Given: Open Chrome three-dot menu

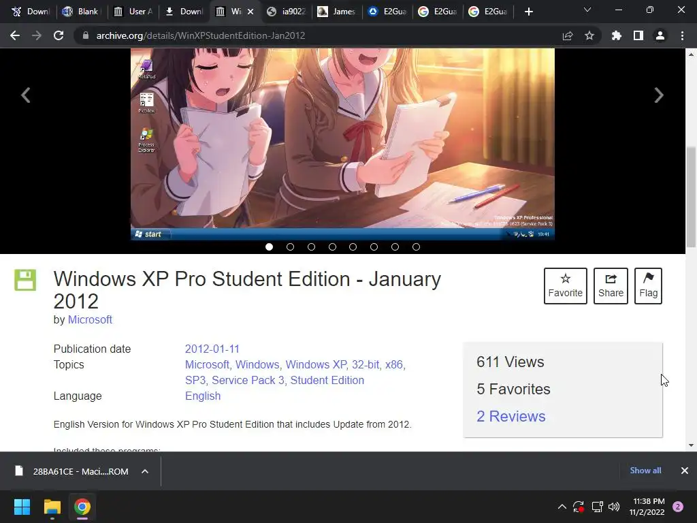Looking at the screenshot, I should click(x=682, y=35).
